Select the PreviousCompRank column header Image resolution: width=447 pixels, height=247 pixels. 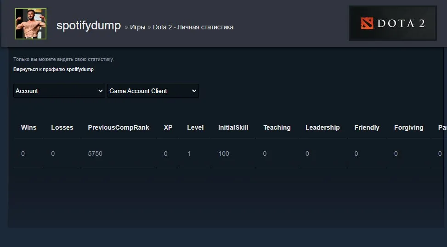tap(119, 127)
